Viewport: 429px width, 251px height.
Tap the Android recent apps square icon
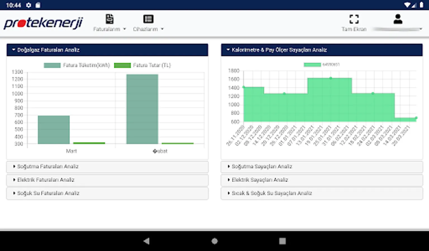coord(282,241)
